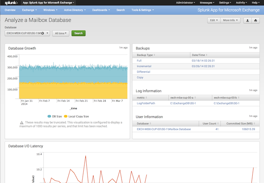
Task: Clear the selected database with x icon
Action: (43, 33)
